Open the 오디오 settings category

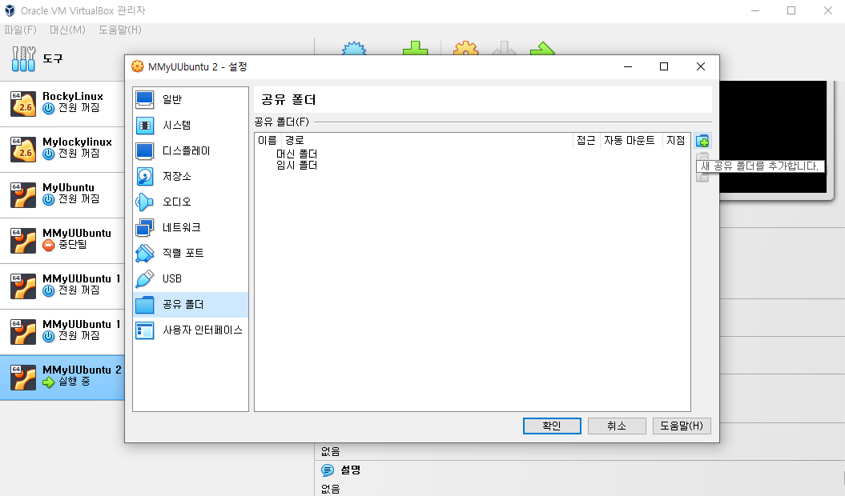click(x=191, y=202)
